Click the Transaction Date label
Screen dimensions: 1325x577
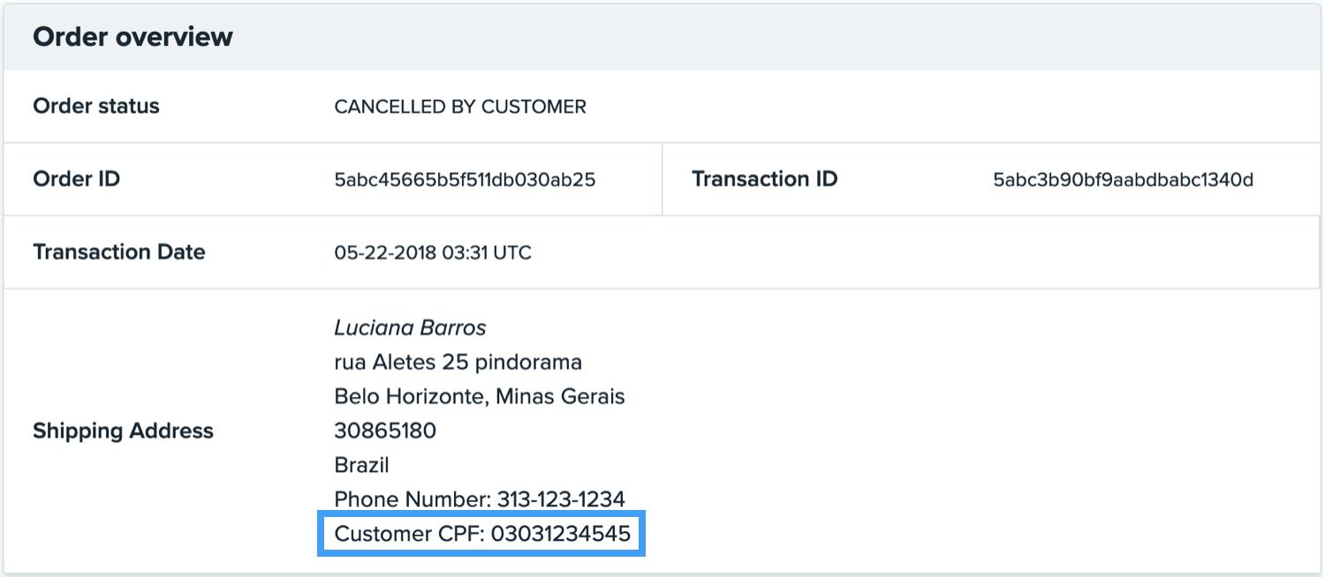click(118, 252)
